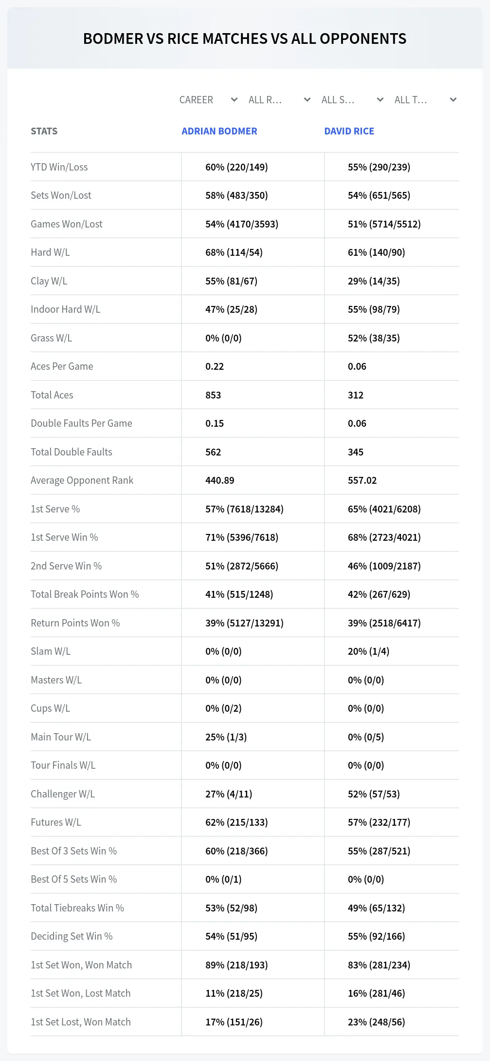The image size is (490, 1061).
Task: Click Bodmer's Total Aces value 853
Action: tap(213, 395)
